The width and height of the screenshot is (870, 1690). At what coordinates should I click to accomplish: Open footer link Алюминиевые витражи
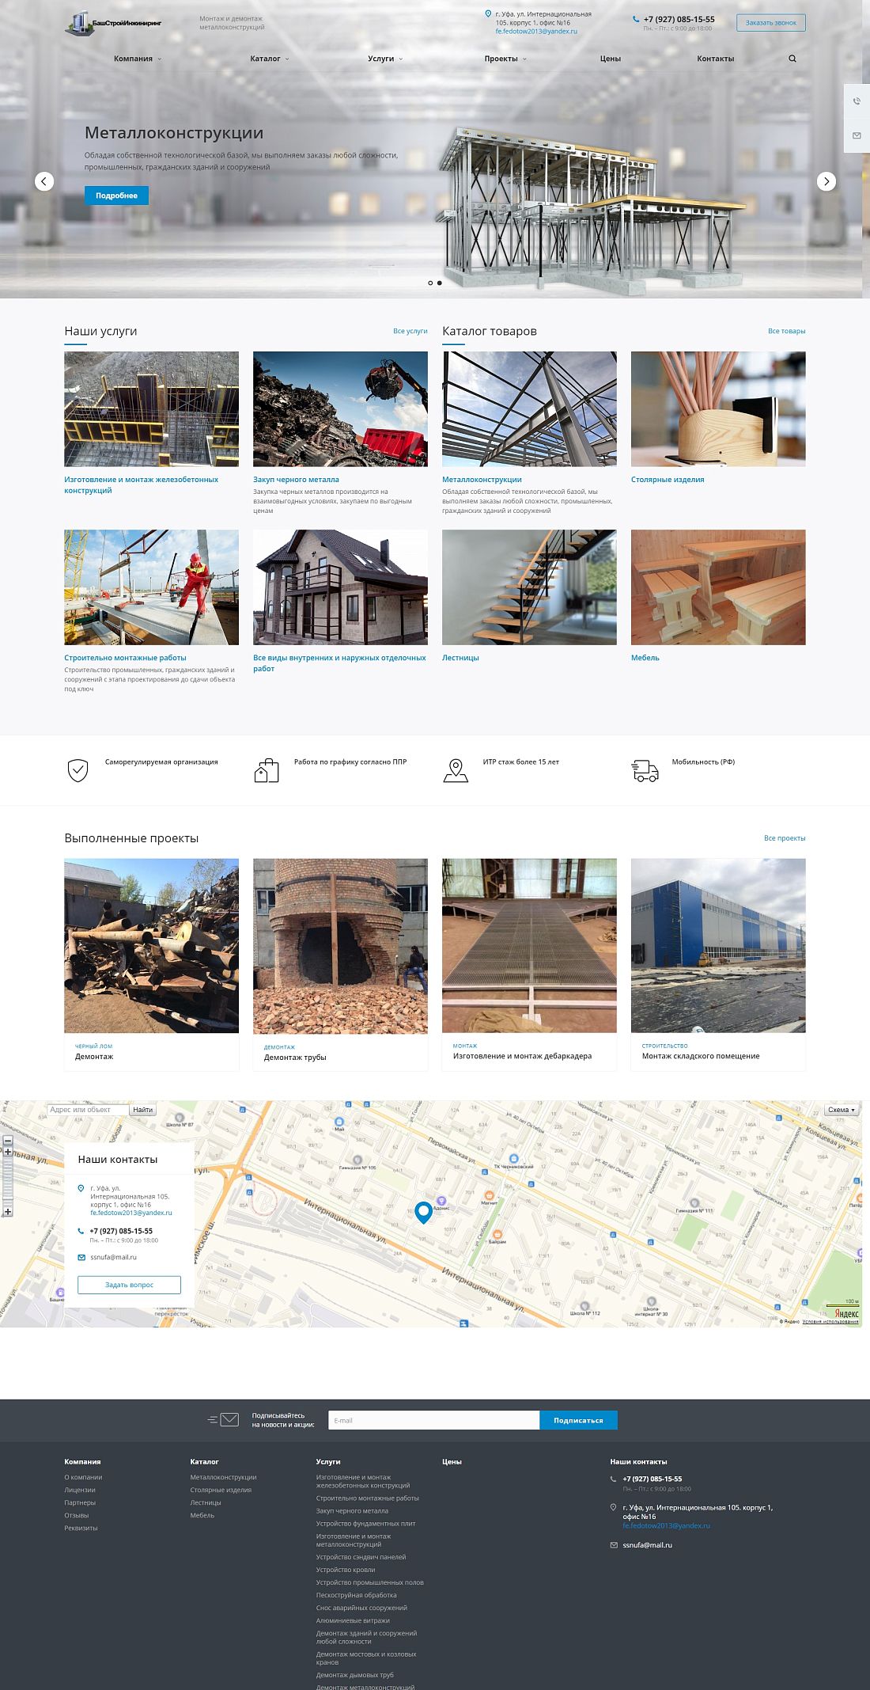pos(353,1620)
